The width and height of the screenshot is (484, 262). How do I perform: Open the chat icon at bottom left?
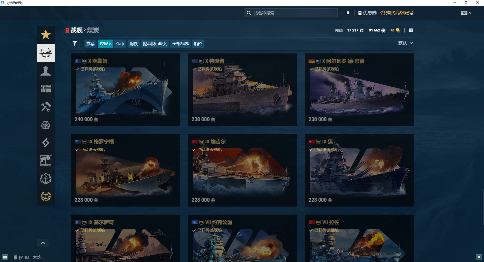[5, 257]
